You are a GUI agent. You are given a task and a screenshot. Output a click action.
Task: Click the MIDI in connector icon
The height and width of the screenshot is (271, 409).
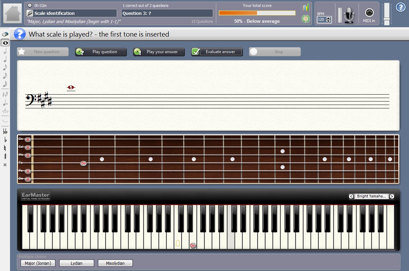[369, 13]
